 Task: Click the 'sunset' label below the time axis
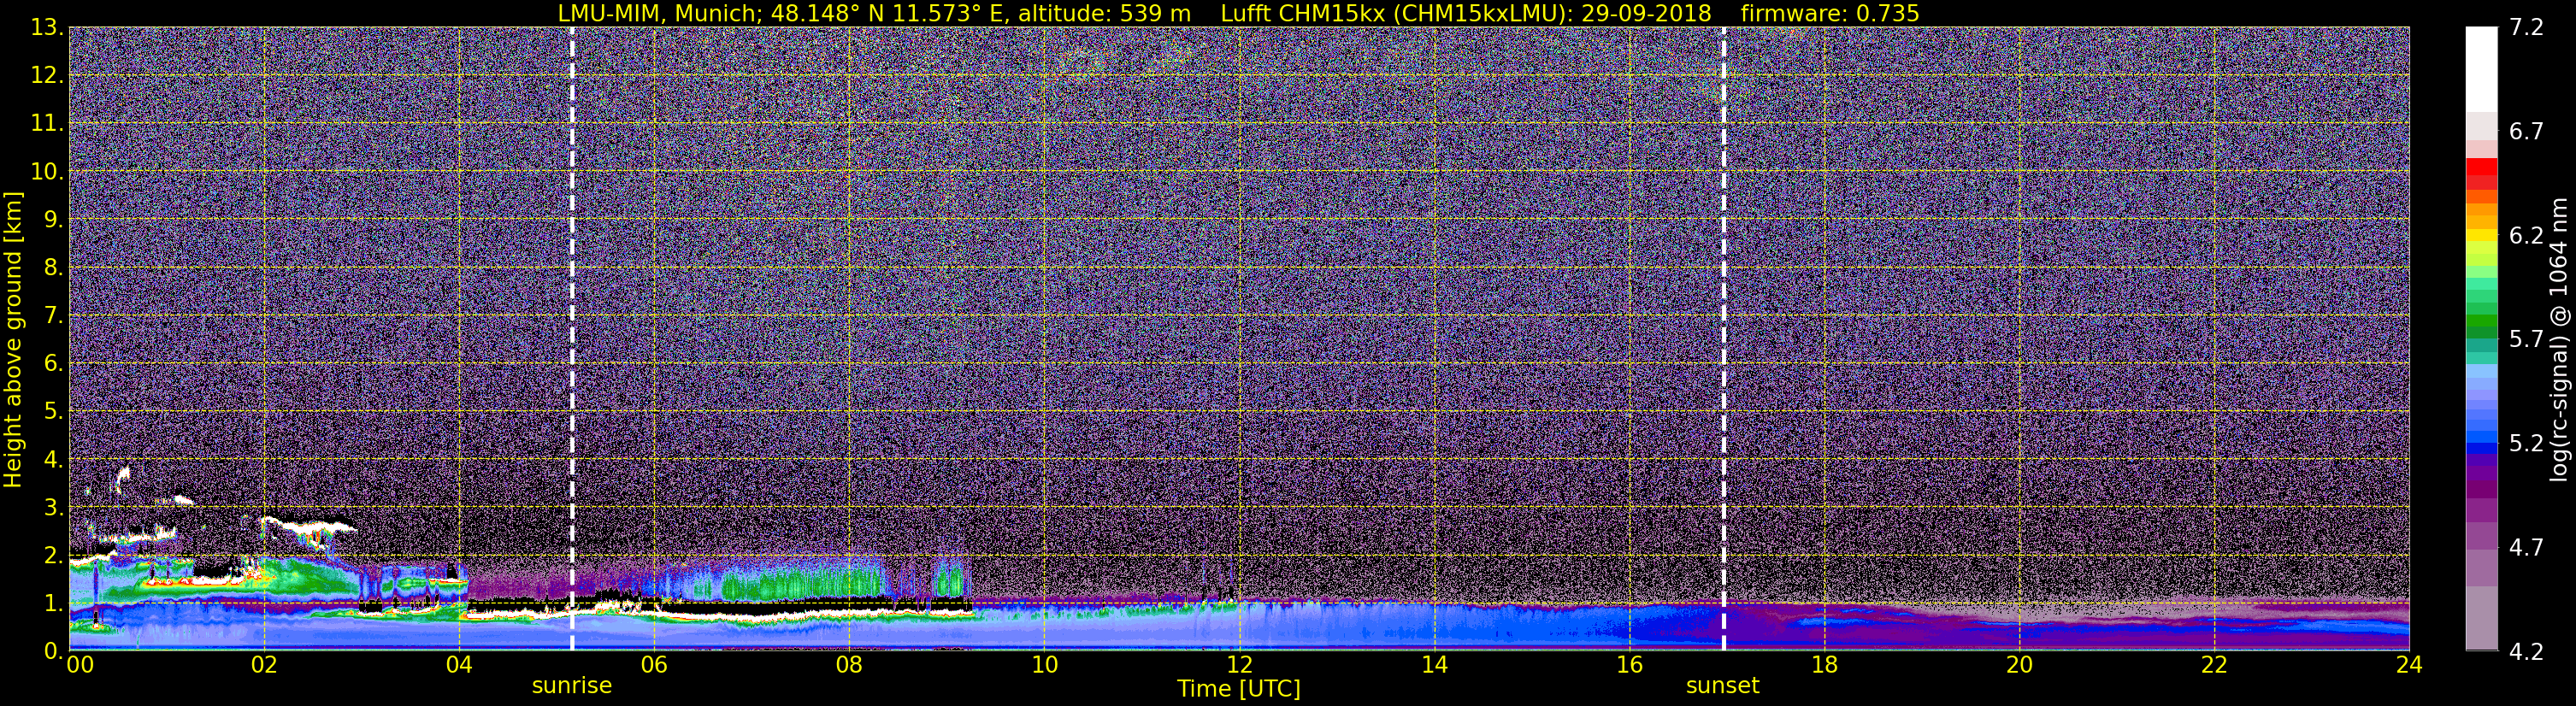(1722, 686)
